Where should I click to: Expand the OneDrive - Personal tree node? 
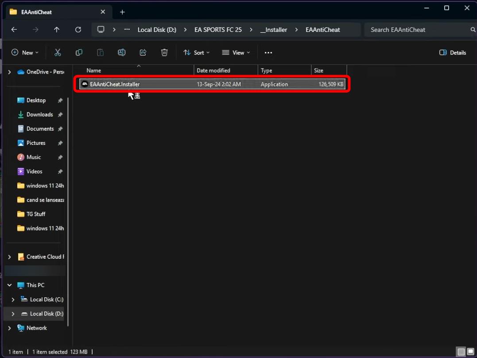(9, 72)
